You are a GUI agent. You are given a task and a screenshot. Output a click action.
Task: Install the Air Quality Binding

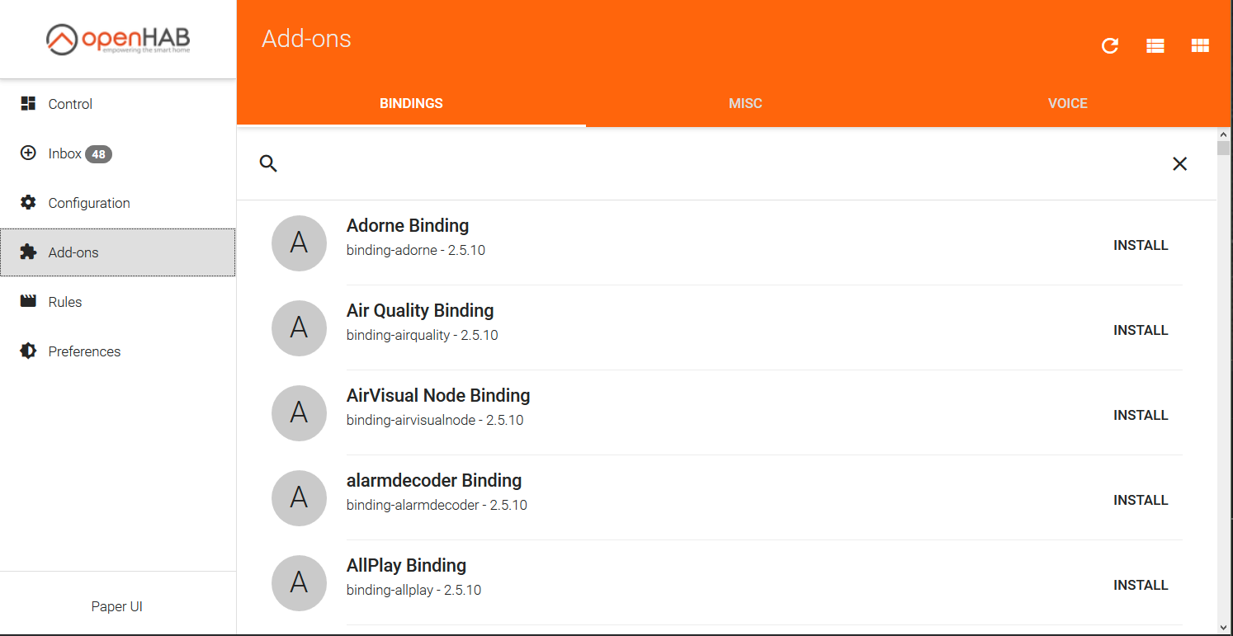point(1141,330)
